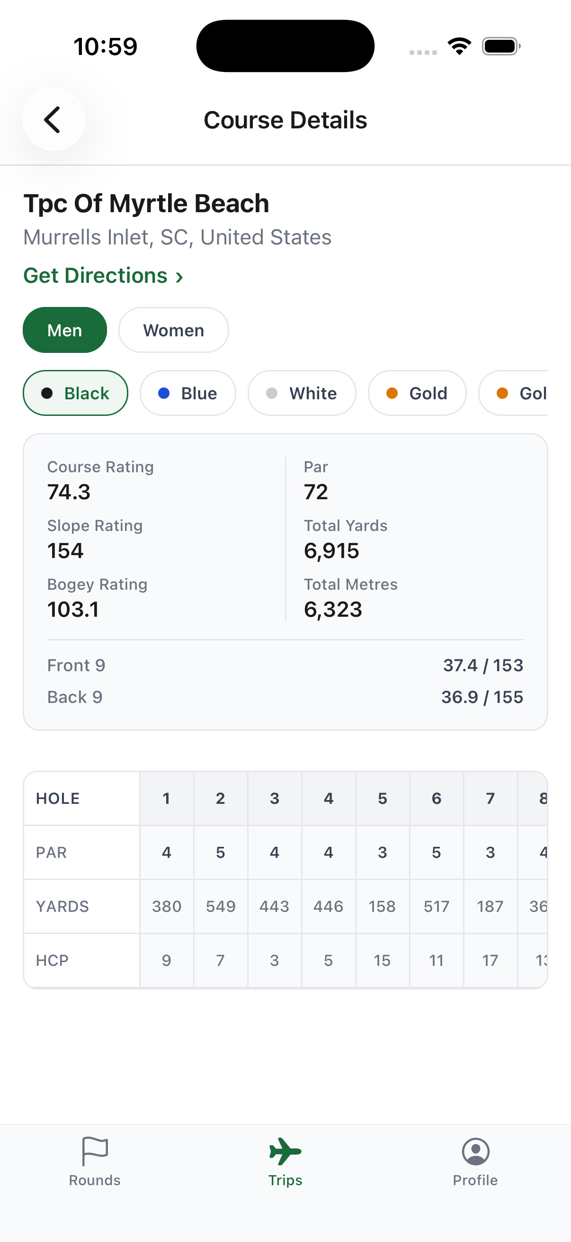
Task: Choose the Blue tee chip
Action: click(188, 393)
